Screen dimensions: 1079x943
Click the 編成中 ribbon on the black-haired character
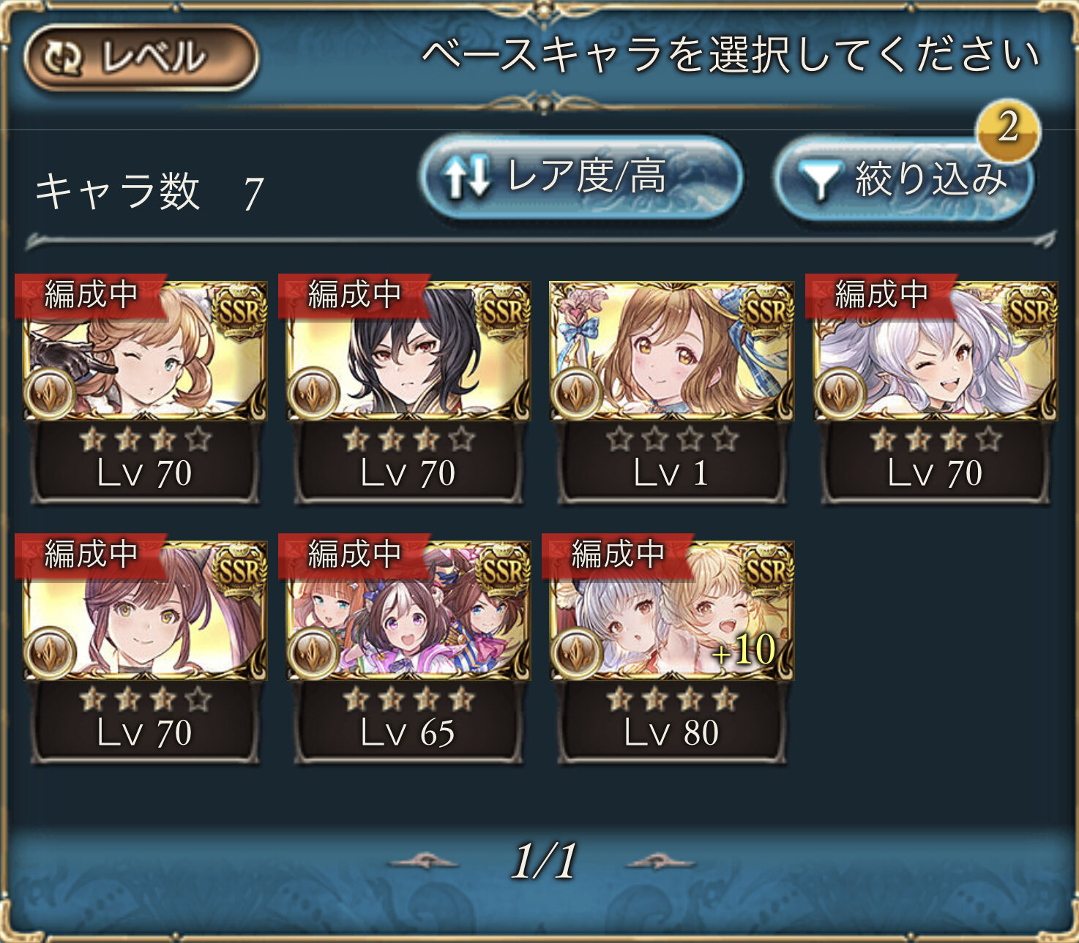click(x=354, y=296)
